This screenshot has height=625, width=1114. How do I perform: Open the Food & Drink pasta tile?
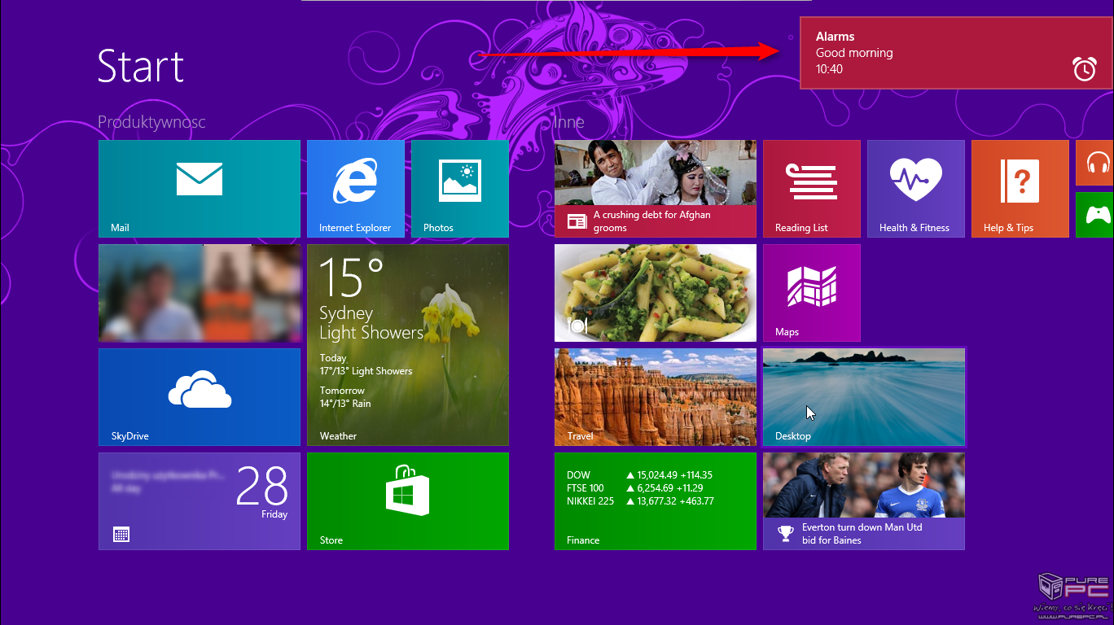[x=656, y=293]
